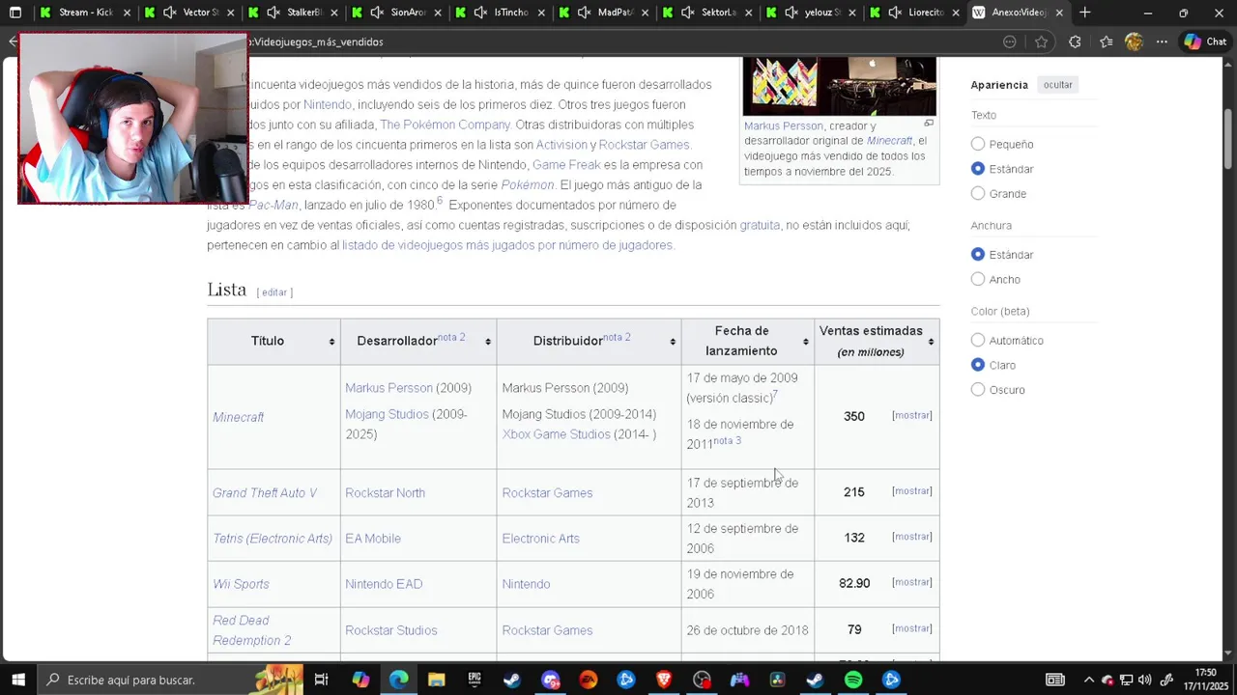Expand mostrar in the Wii Sports row
The height and width of the screenshot is (695, 1237).
(912, 582)
